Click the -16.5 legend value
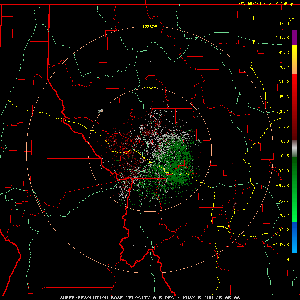Screen dimensions: 300x300 click(x=282, y=156)
